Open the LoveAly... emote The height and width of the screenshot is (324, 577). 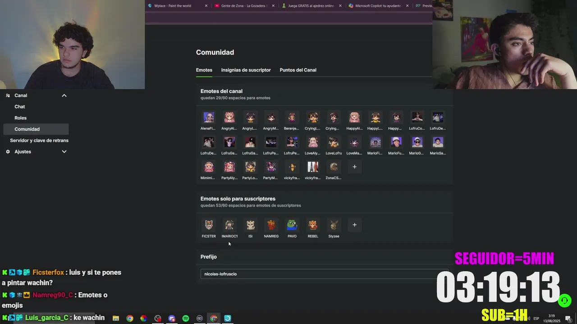tap(313, 142)
